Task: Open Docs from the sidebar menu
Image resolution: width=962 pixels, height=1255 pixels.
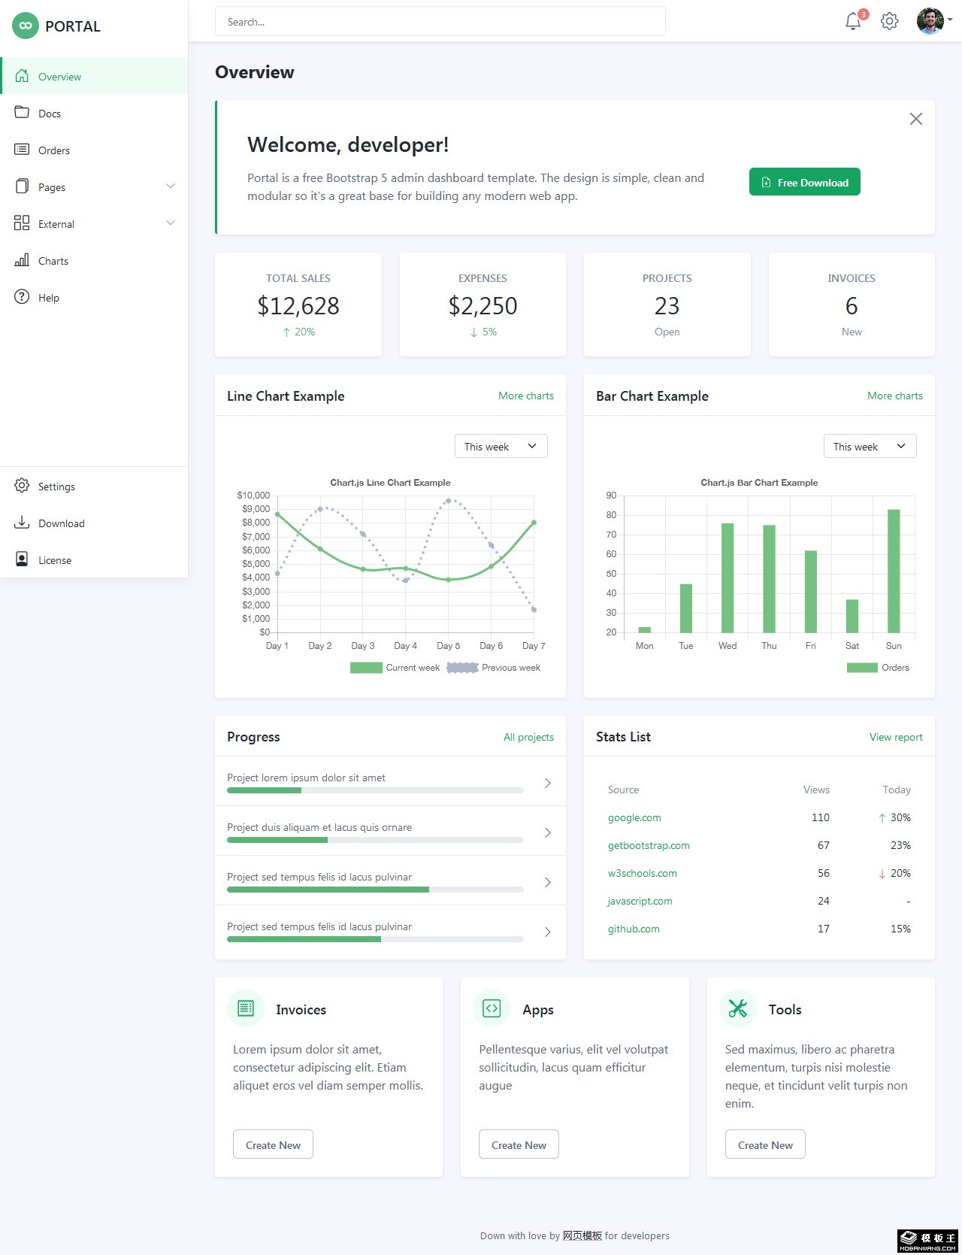Action: click(50, 114)
